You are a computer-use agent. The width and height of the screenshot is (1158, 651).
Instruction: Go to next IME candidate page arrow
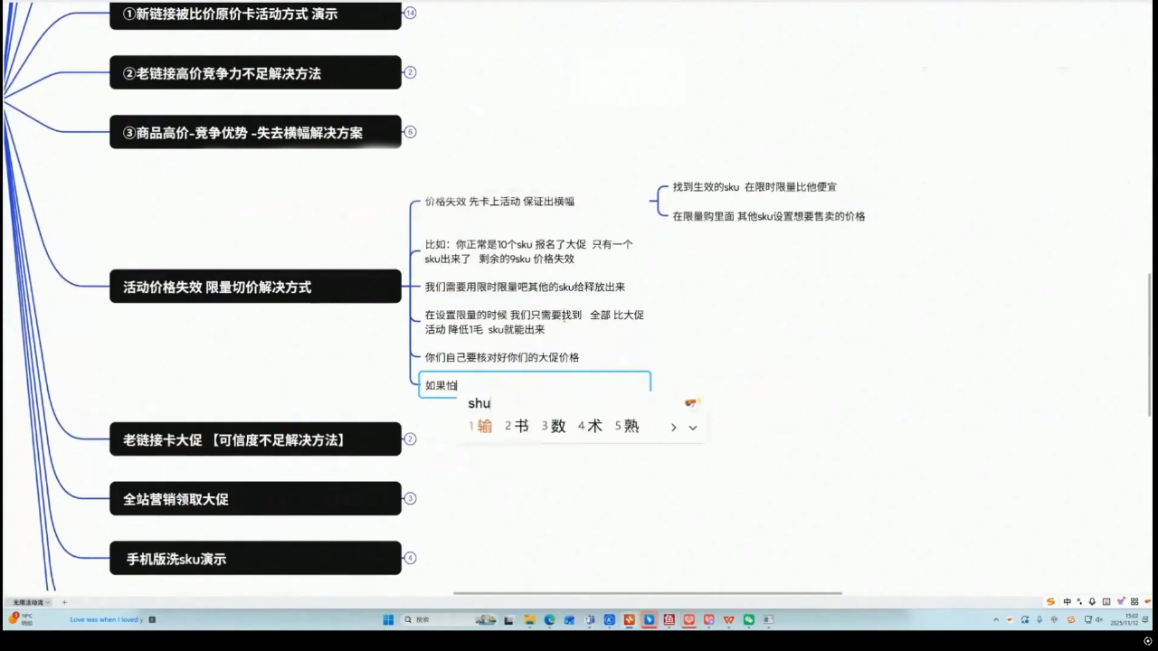(673, 428)
